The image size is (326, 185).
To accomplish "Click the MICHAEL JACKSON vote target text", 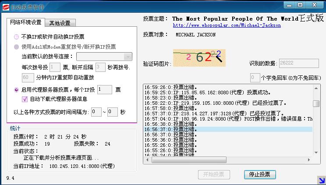I will 195,35.
